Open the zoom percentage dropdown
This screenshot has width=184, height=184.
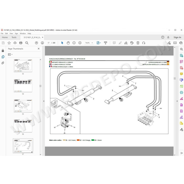point(92,43)
